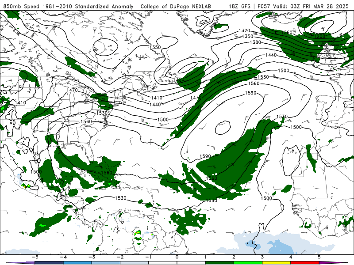
Task: Click the colorbar tick label -2
Action: tap(120, 257)
